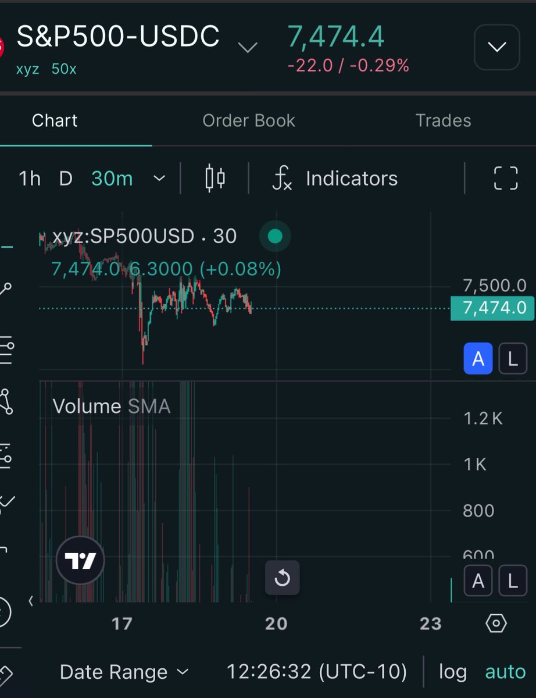Click the 17 date axis label

coord(122,624)
